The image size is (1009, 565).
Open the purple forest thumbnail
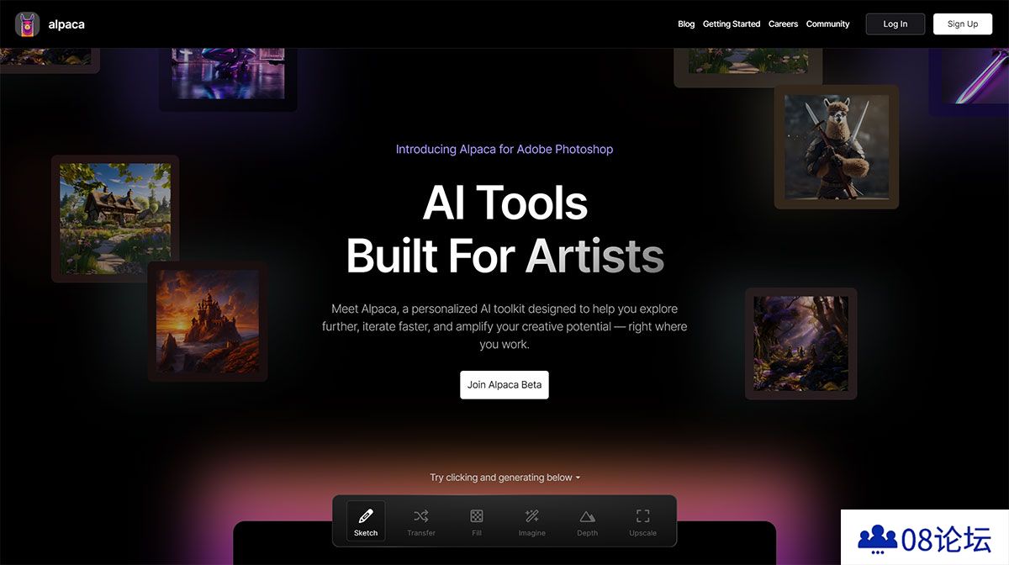click(x=800, y=343)
